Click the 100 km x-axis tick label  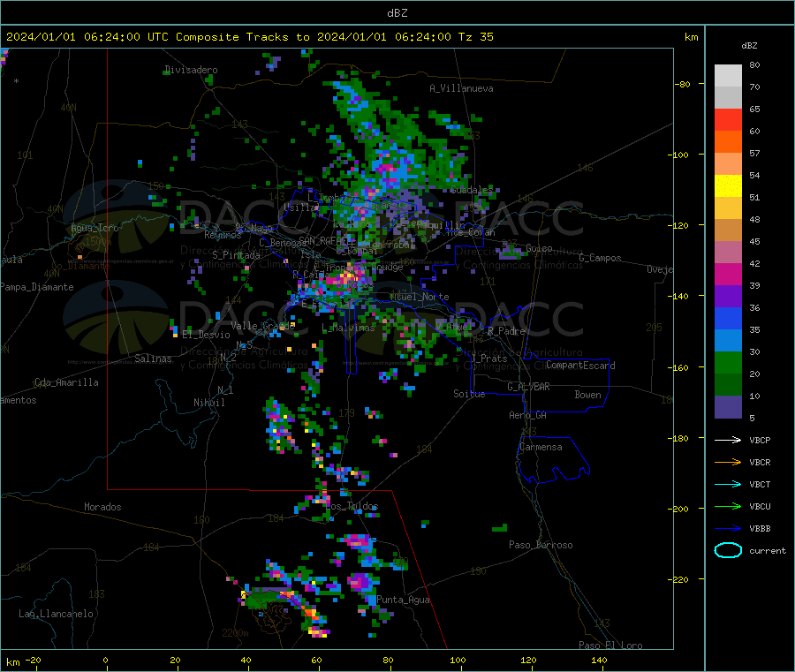pos(458,660)
